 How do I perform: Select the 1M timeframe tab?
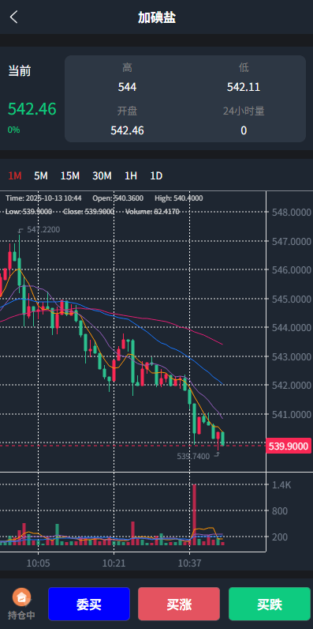pyautogui.click(x=15, y=175)
